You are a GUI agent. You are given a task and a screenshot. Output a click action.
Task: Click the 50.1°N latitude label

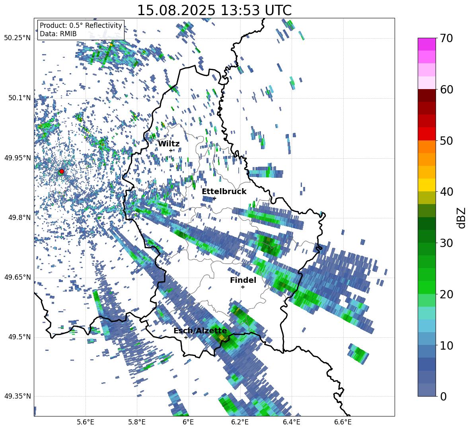[x=19, y=98]
